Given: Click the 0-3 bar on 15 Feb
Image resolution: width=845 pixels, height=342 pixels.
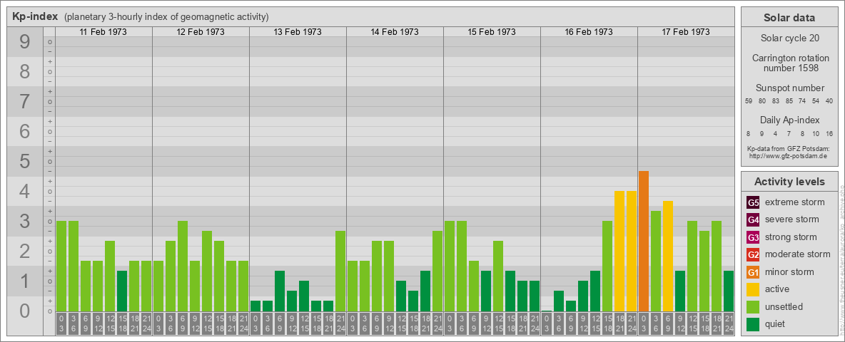Looking at the screenshot, I should (450, 266).
